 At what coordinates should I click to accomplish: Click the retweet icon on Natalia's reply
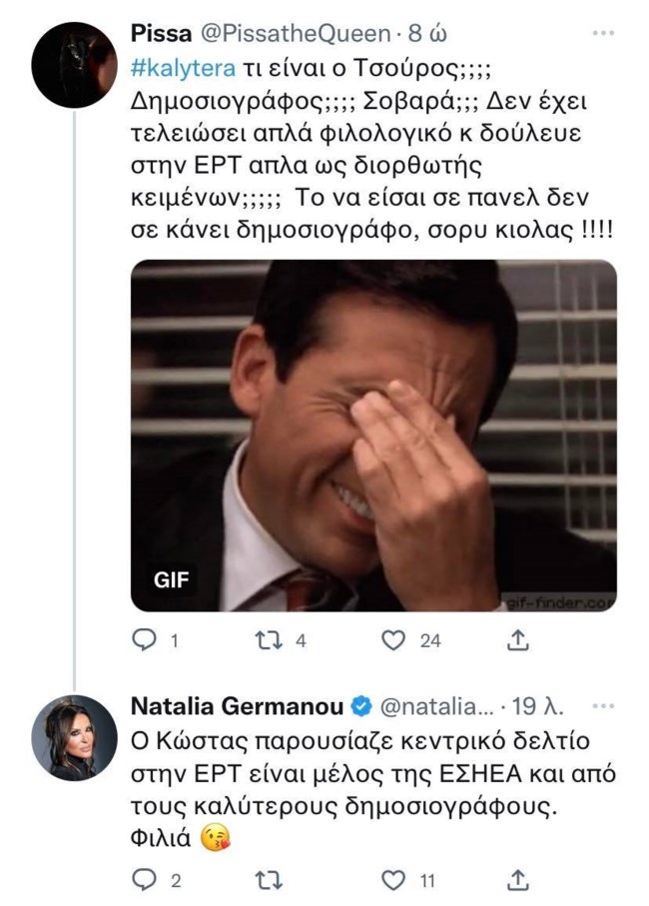tap(269, 879)
